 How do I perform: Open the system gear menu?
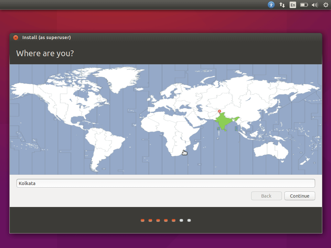[326, 5]
